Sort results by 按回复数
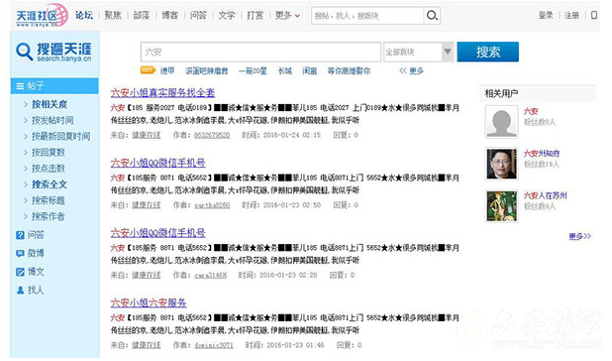 click(x=49, y=153)
